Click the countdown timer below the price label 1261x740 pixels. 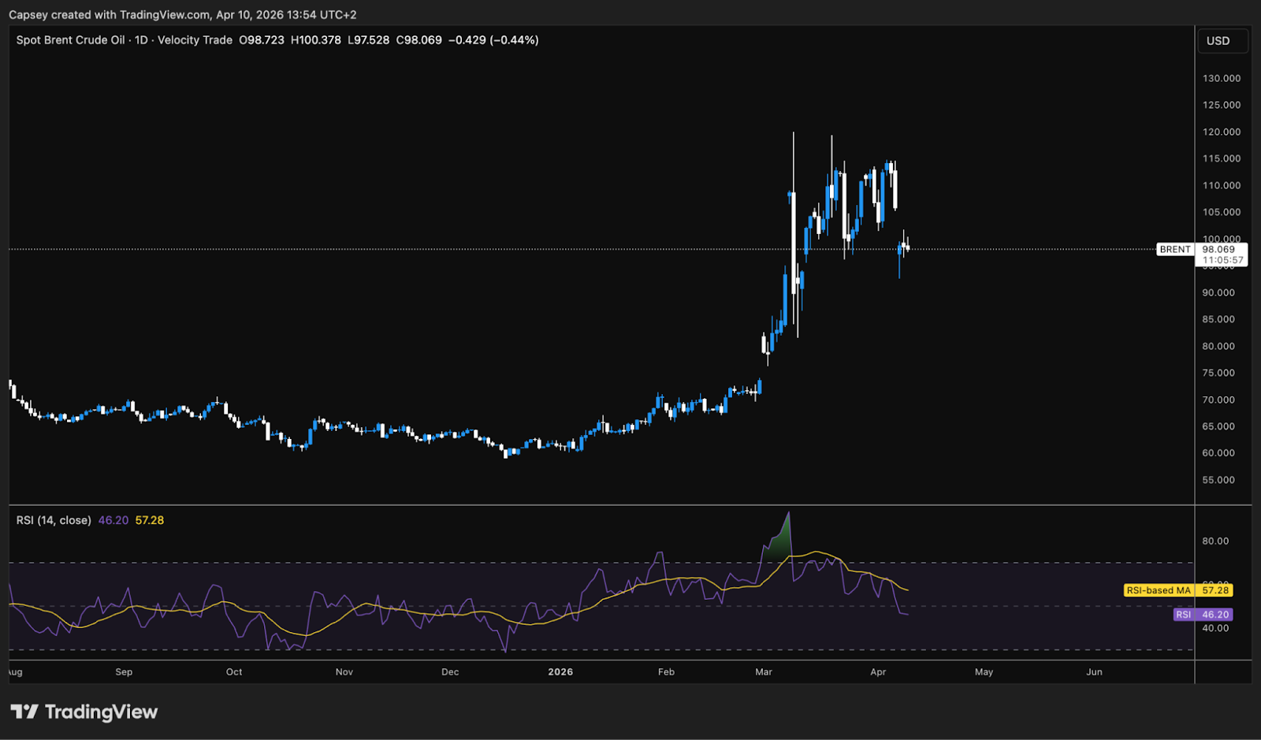tap(1222, 259)
